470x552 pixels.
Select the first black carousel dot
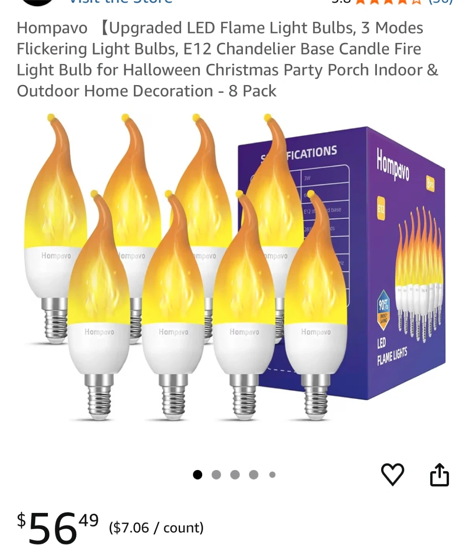198,475
